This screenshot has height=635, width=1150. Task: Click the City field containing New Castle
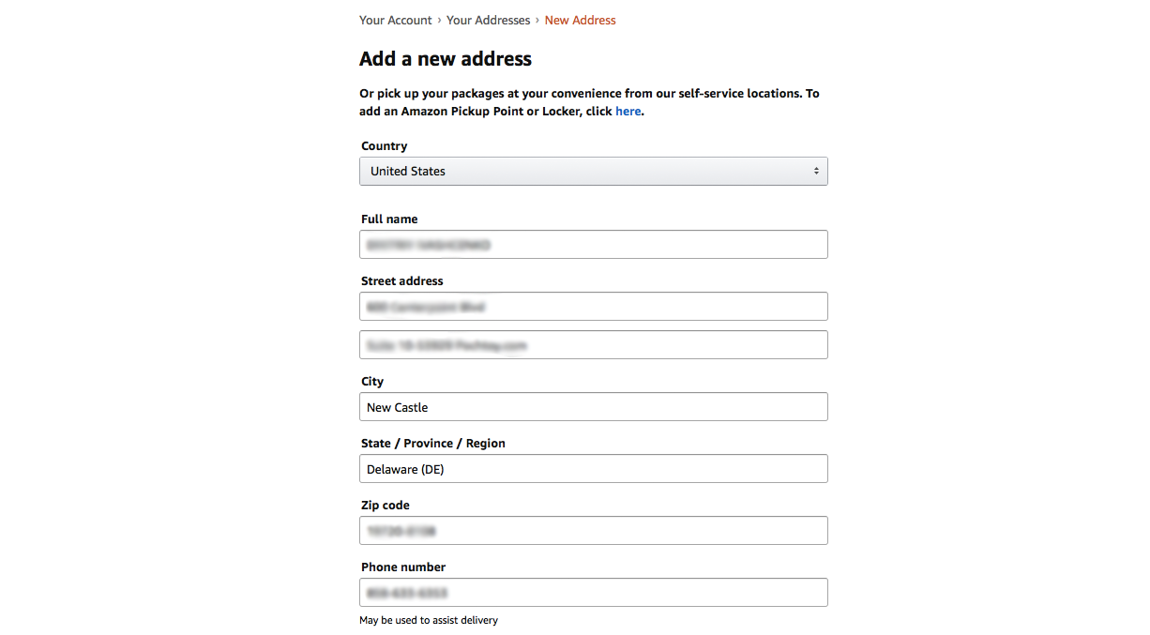pos(594,407)
